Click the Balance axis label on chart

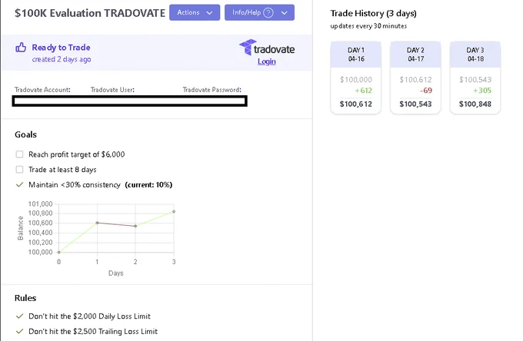coord(20,228)
